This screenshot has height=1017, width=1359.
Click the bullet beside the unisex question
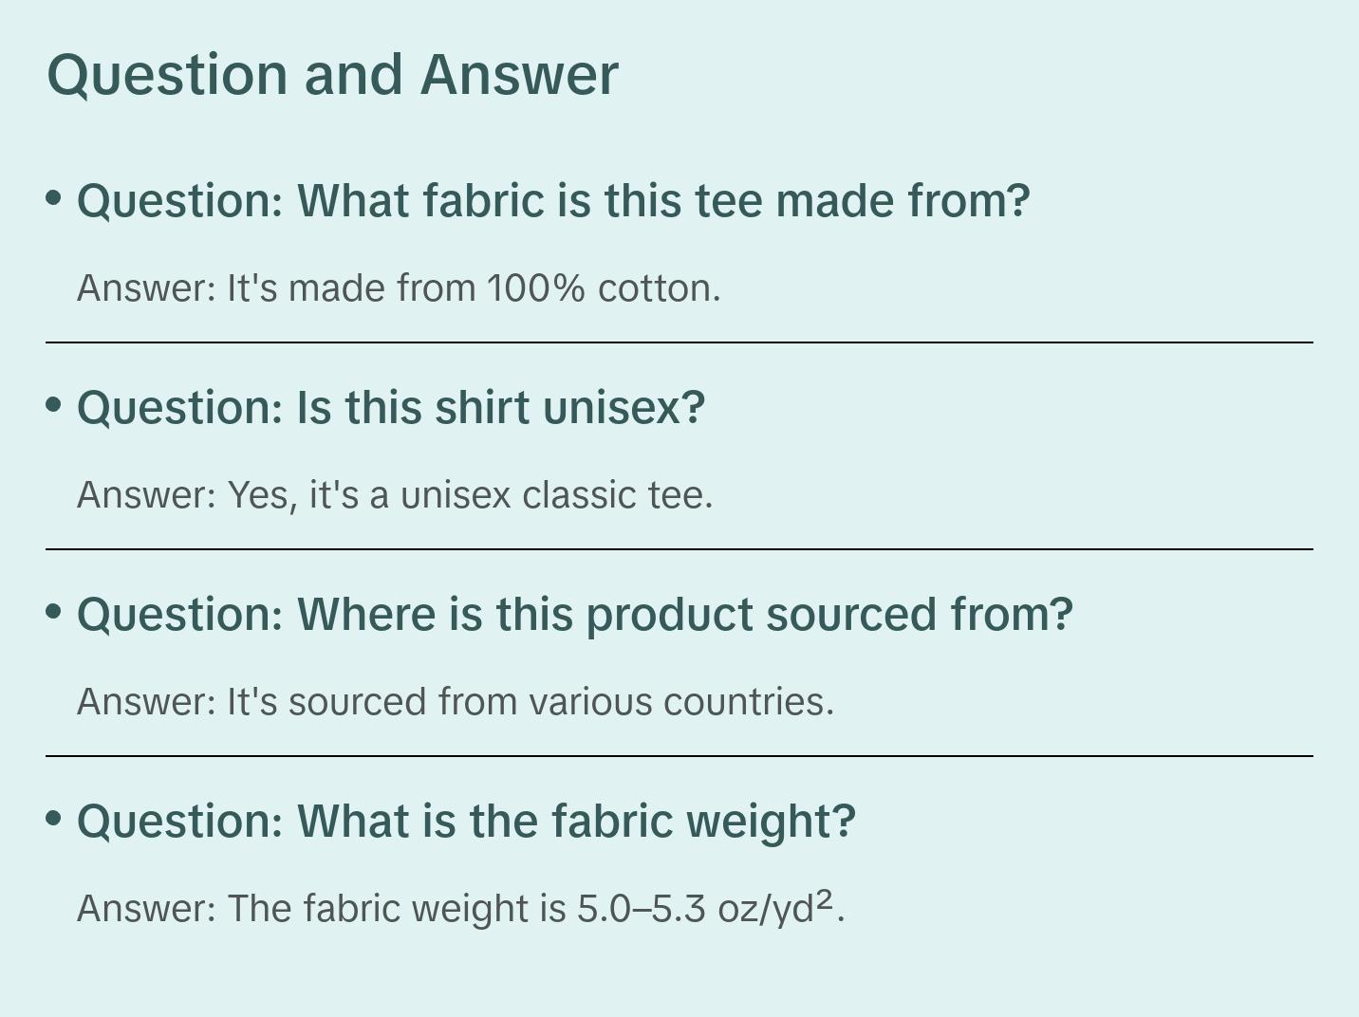(x=54, y=405)
